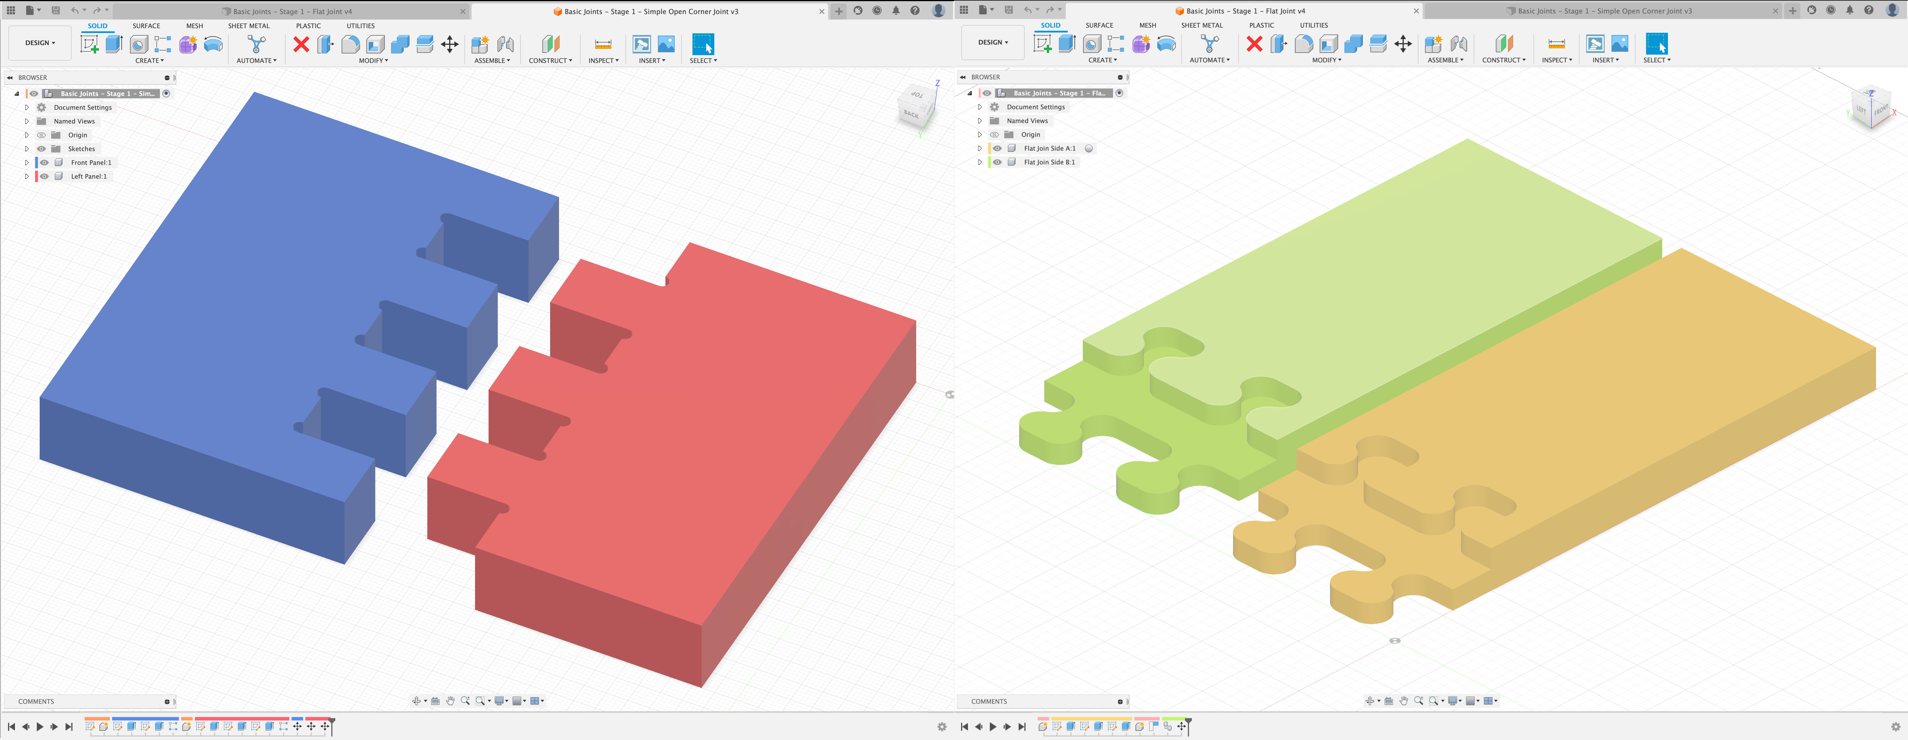The height and width of the screenshot is (740, 1908).
Task: Click Rectangular Pattern icon in left window
Action: (x=163, y=45)
